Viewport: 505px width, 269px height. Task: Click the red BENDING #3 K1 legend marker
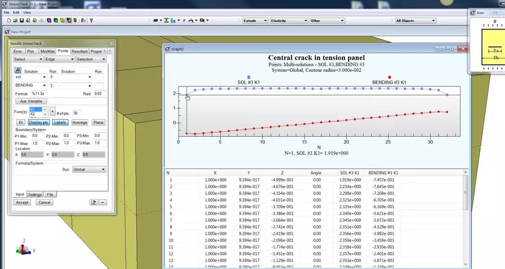[x=389, y=77]
